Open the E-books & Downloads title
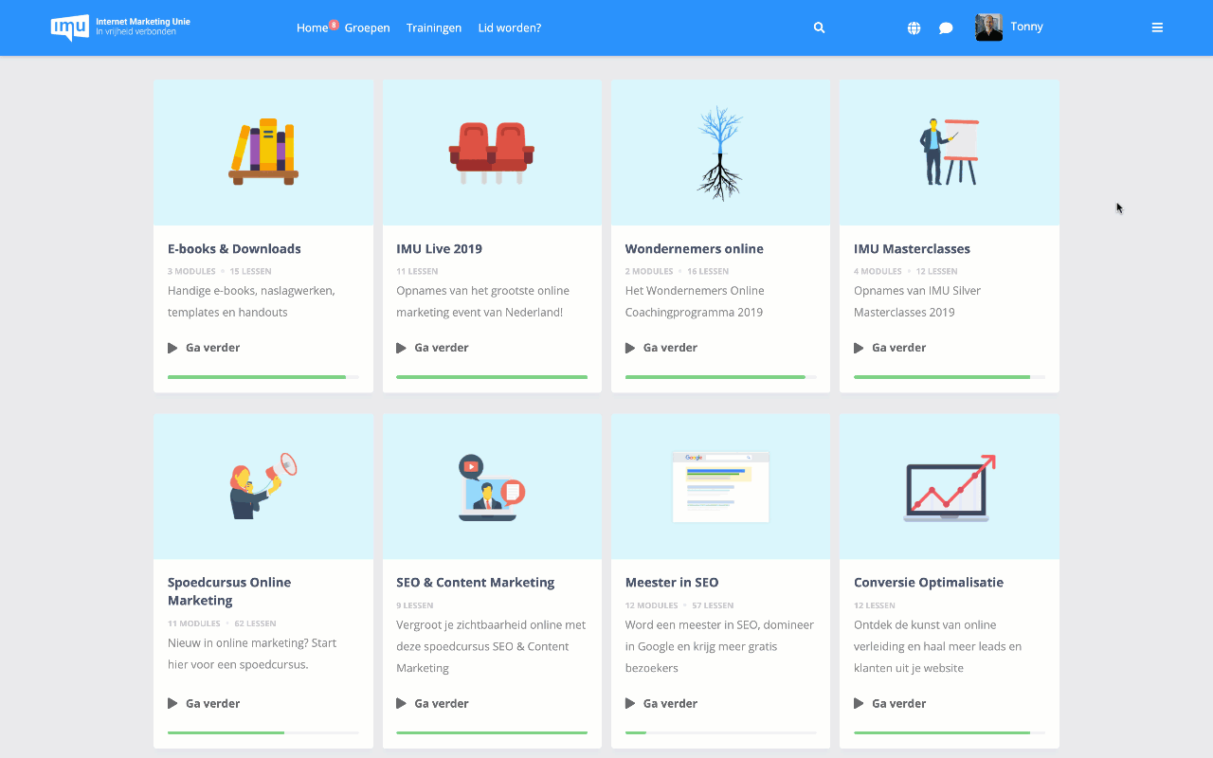 point(234,248)
